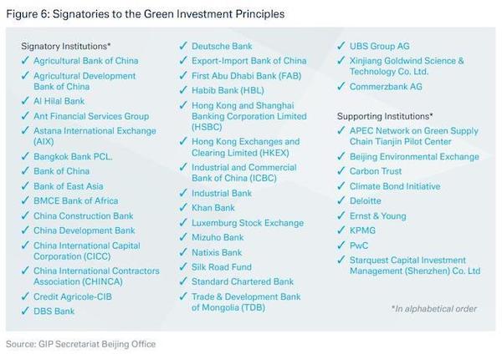The image size is (502, 354).
Task: Click the checkmark next to KPMG
Action: tap(341, 230)
